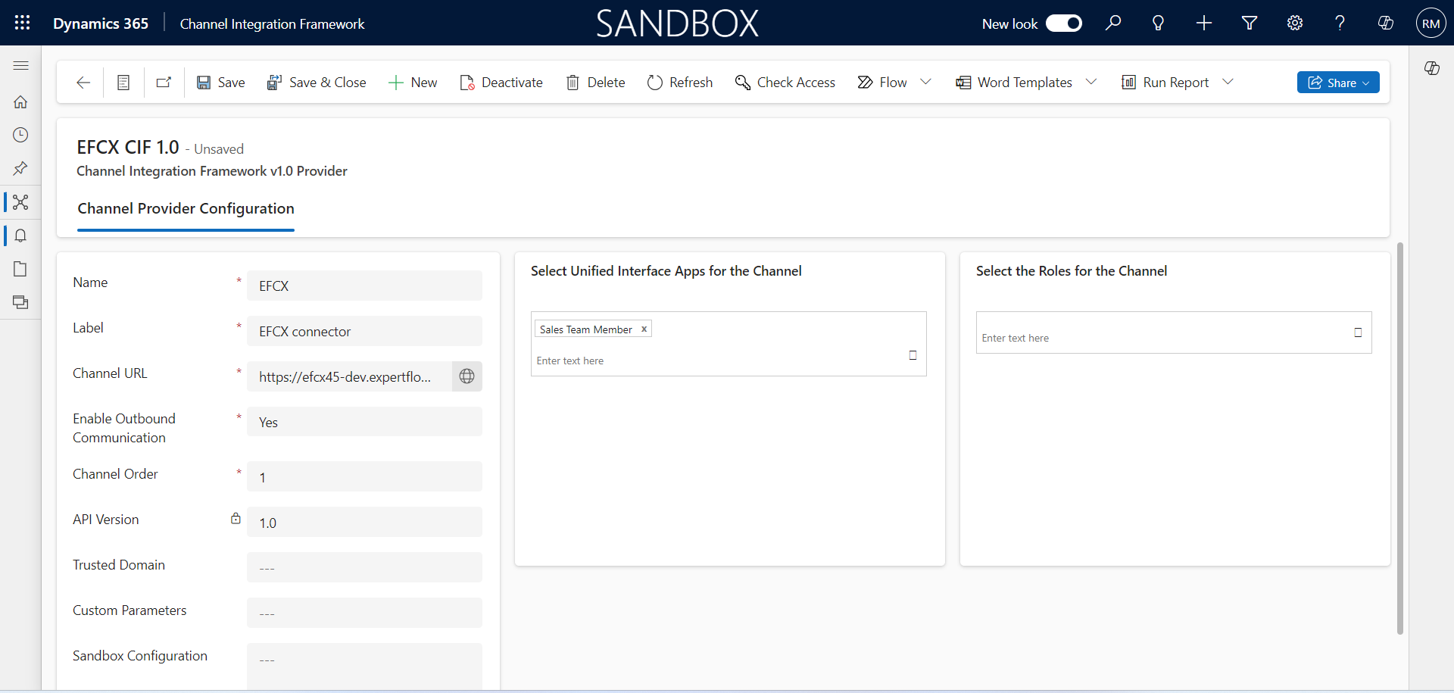This screenshot has width=1454, height=693.
Task: Toggle the New look switch
Action: point(1063,23)
